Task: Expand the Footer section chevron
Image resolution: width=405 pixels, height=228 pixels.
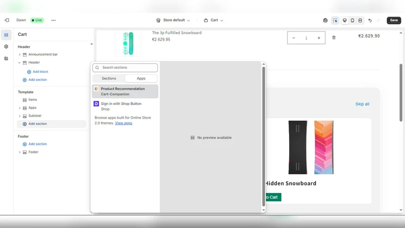Action: [x=19, y=153]
